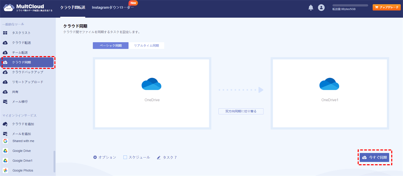Image resolution: width=403 pixels, height=176 pixels.
Task: Open the クラウド間転送 top tab
Action: (72, 7)
